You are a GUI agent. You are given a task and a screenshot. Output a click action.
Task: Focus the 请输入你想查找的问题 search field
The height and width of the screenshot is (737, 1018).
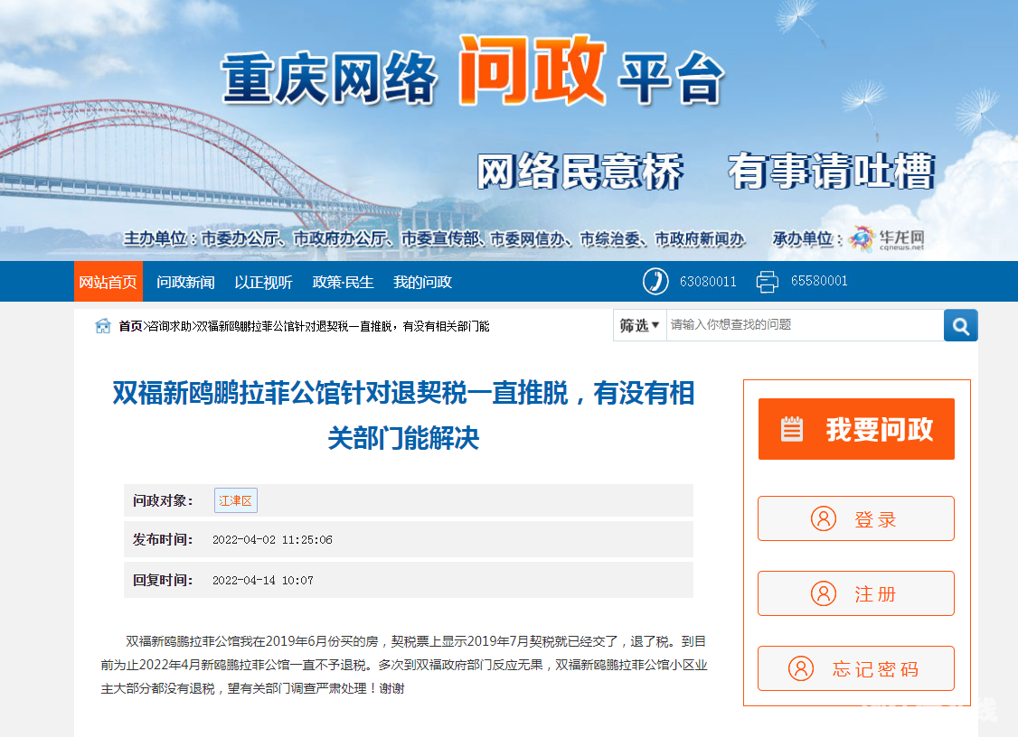(805, 325)
